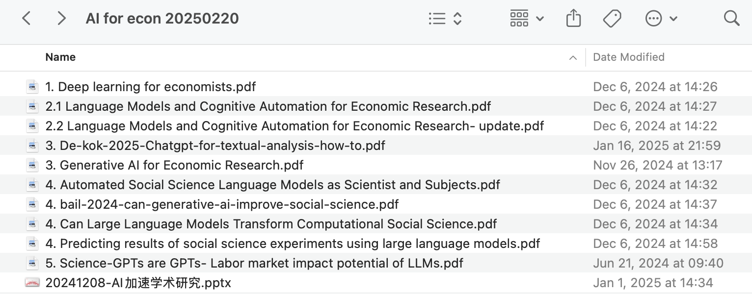Viewport: 752px width, 294px height.
Task: Go forward using the right chevron
Action: [x=61, y=19]
